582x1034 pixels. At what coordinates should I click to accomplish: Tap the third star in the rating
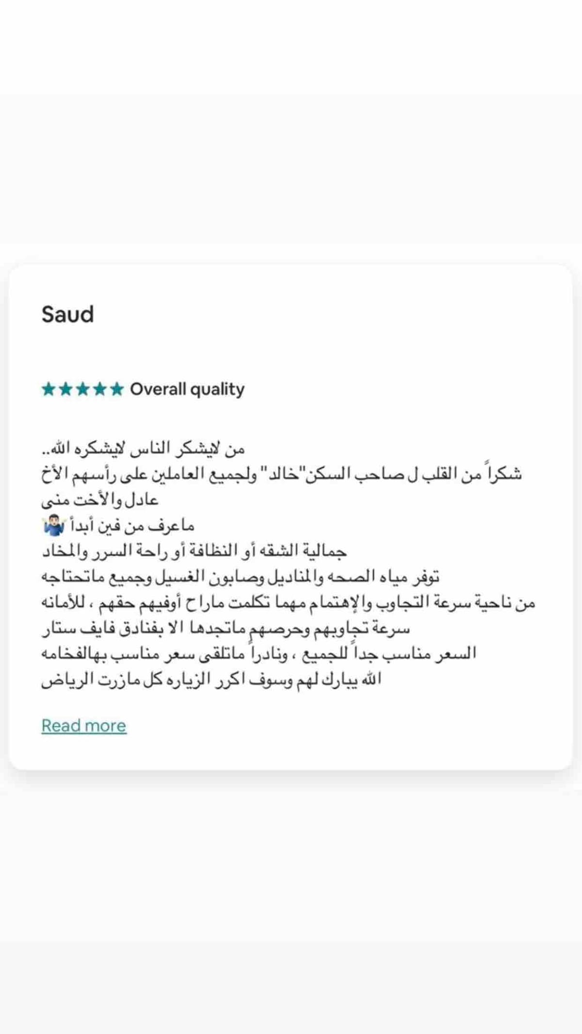coord(83,389)
